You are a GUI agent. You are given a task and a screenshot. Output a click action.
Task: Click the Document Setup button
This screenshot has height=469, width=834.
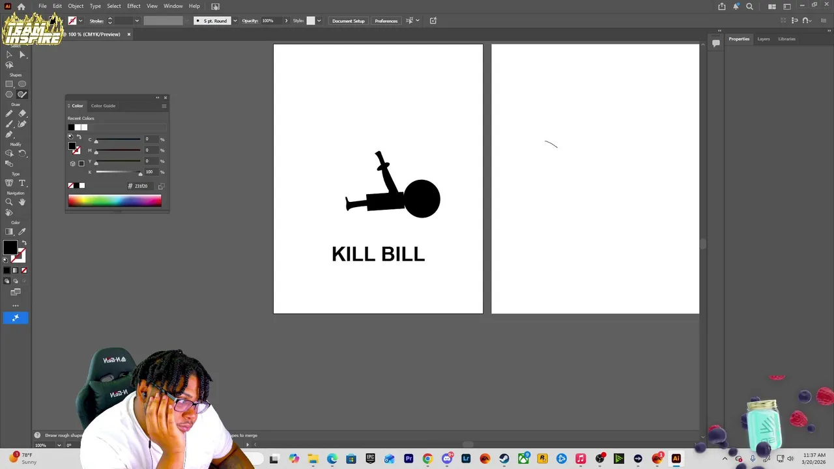(349, 21)
